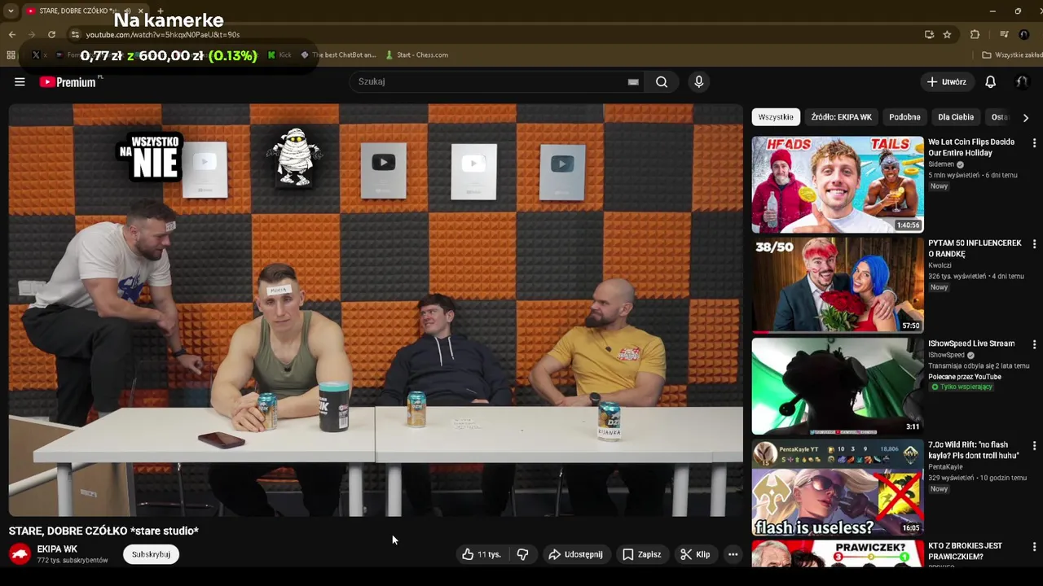The width and height of the screenshot is (1043, 586).
Task: Click the video player to pause
Action: (x=376, y=309)
